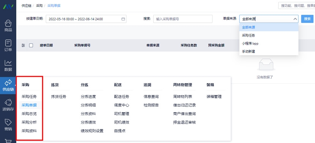Click the 采购单据号 search input

click(183, 19)
